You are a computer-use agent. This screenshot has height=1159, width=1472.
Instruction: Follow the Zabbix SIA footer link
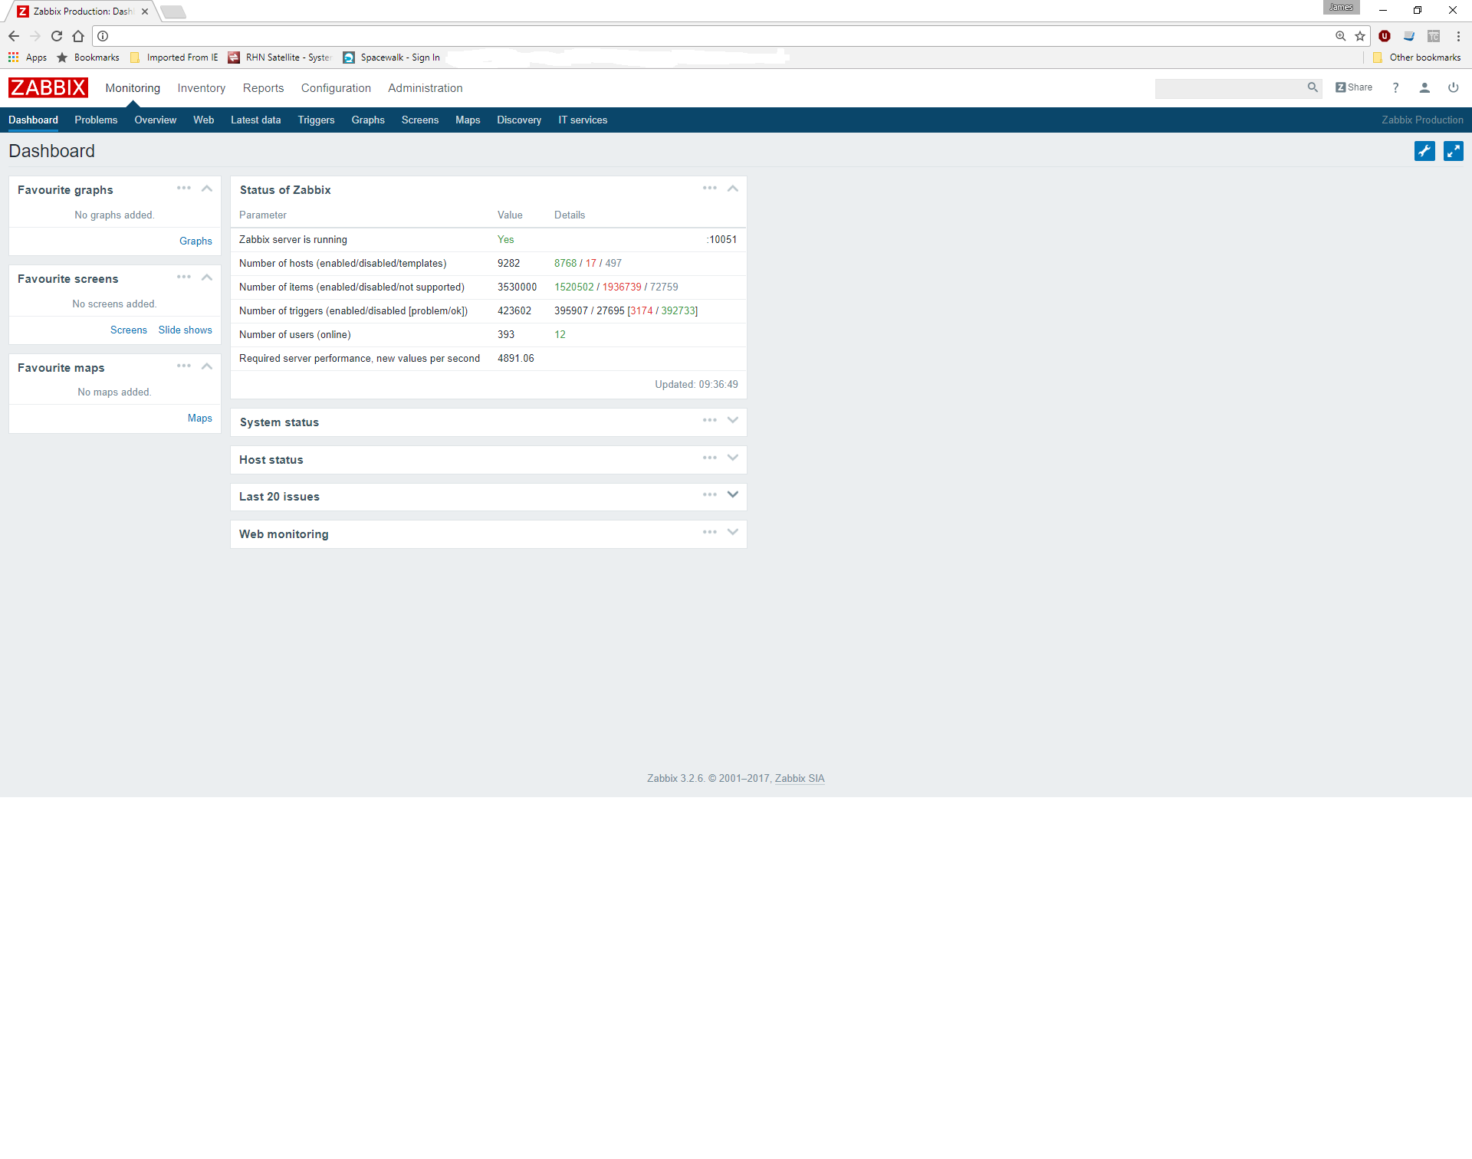click(800, 778)
